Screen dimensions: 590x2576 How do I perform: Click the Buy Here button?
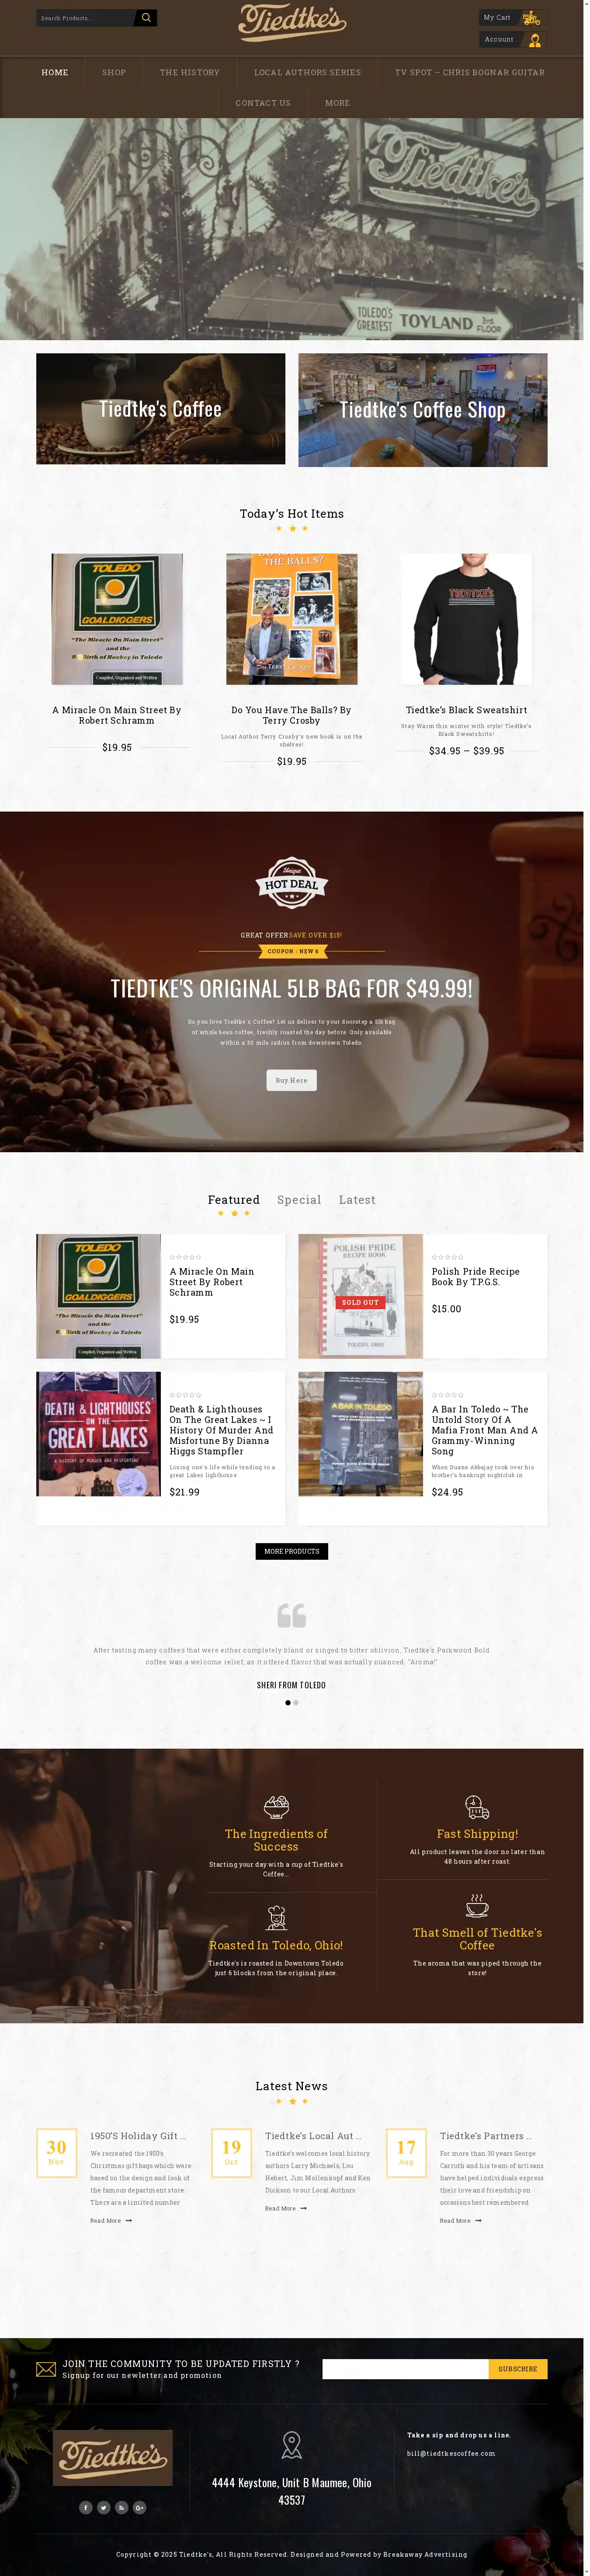pyautogui.click(x=292, y=1080)
